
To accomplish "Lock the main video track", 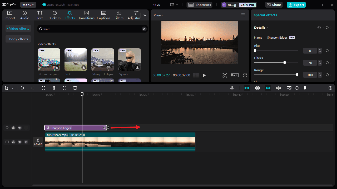I will (x=13, y=142).
